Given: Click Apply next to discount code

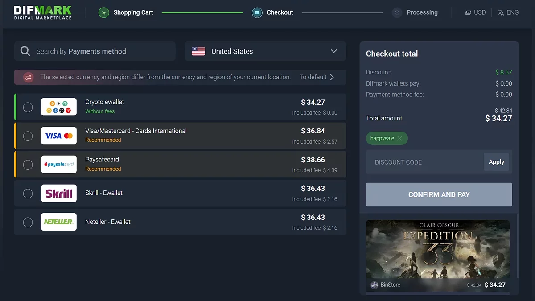Looking at the screenshot, I should [496, 162].
